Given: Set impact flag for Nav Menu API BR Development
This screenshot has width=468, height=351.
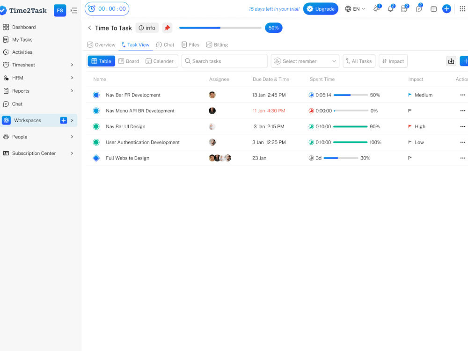Looking at the screenshot, I should pyautogui.click(x=410, y=111).
